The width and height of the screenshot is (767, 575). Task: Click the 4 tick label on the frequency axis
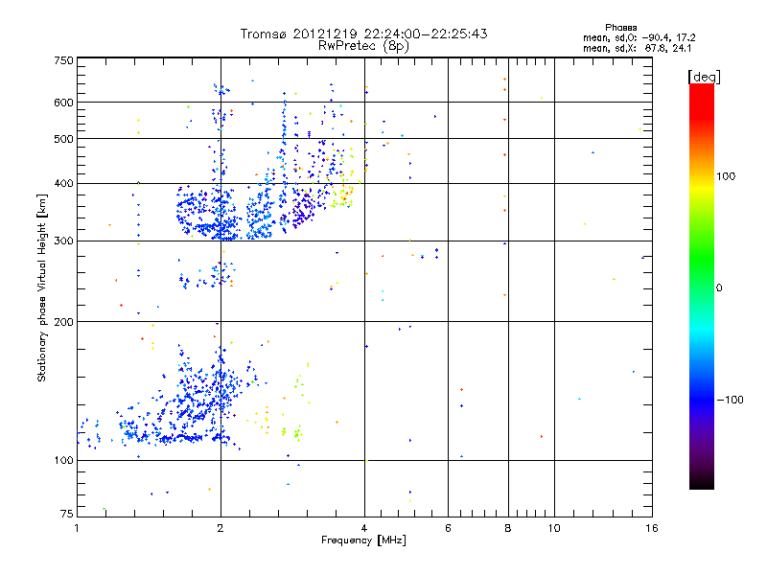tap(364, 528)
